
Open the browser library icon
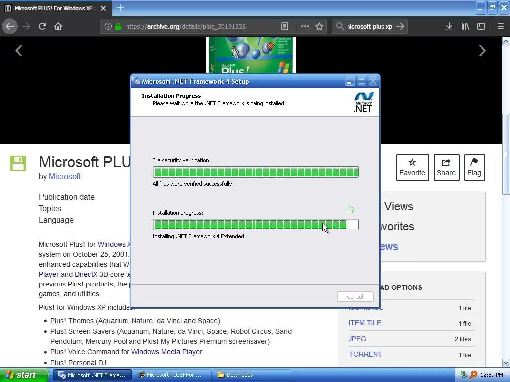[465, 26]
